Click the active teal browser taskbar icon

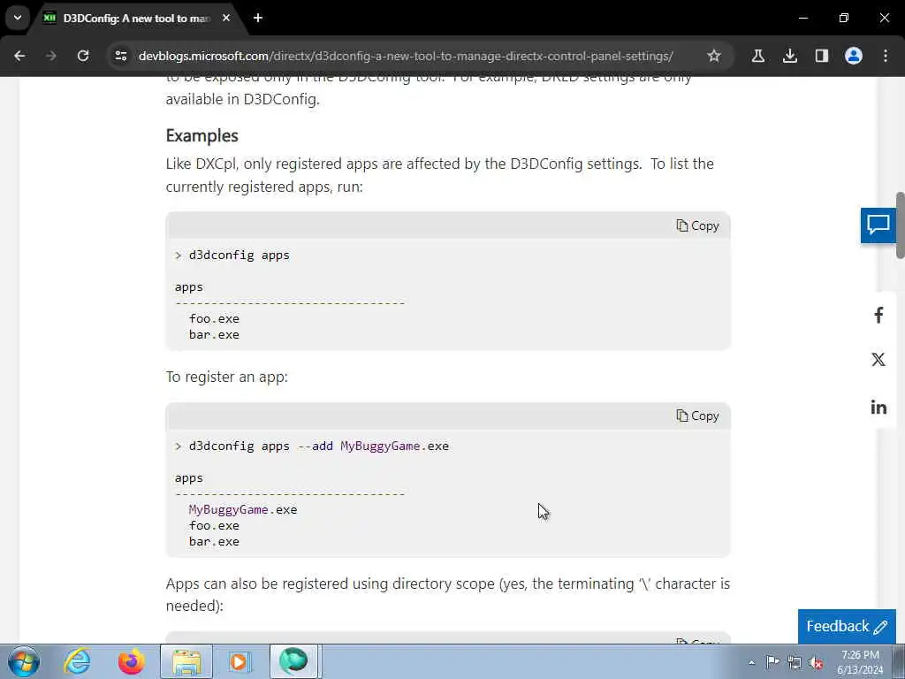tap(293, 661)
